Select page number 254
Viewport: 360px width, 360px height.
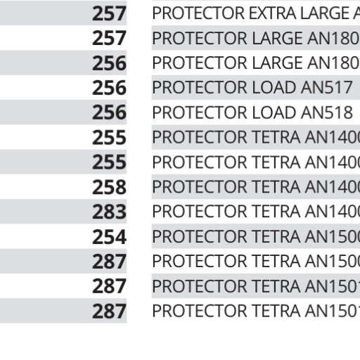coord(109,237)
